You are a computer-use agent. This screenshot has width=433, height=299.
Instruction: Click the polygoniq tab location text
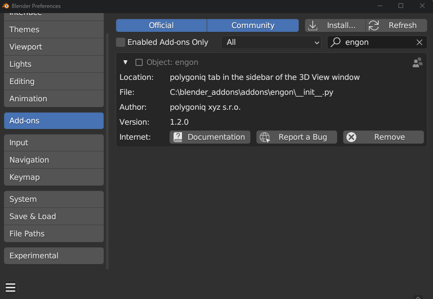pos(265,78)
